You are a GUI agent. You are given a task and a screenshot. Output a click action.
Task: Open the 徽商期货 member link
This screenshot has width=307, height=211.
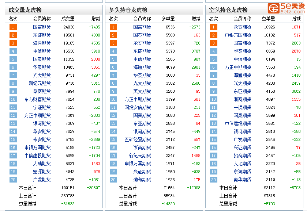coord(42,91)
